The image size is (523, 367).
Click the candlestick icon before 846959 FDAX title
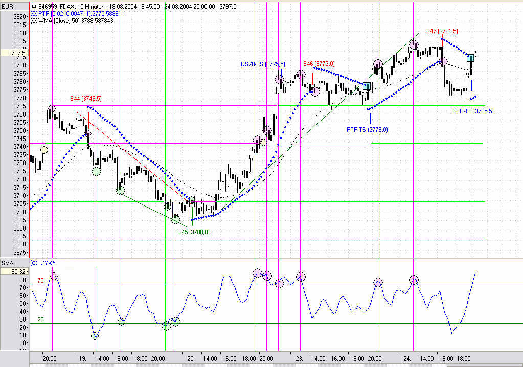(x=34, y=6)
